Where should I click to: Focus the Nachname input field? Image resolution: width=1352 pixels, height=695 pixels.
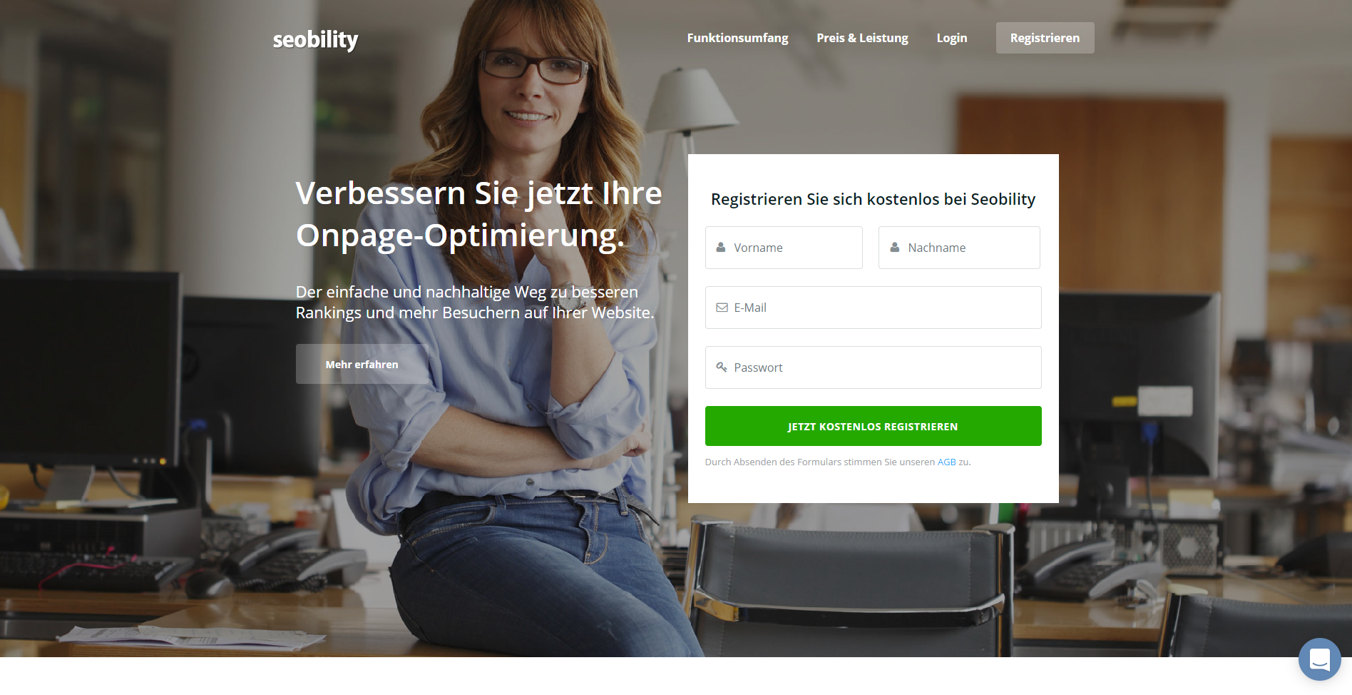(959, 248)
